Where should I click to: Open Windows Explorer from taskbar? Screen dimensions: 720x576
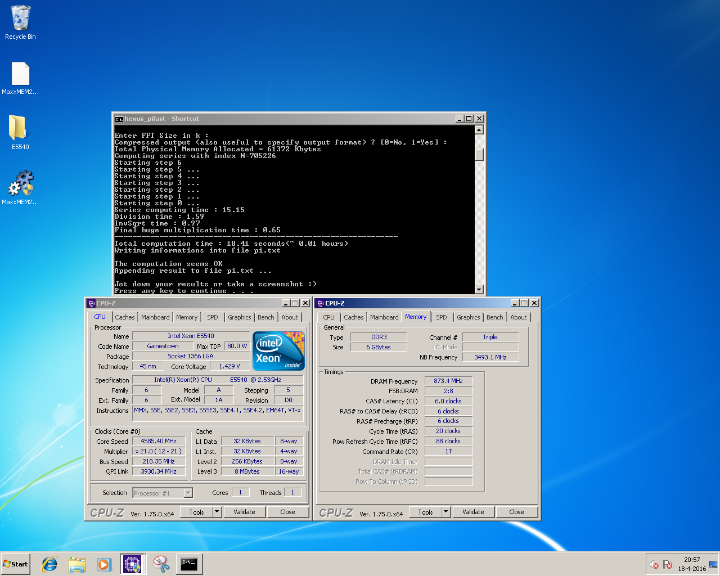77,564
